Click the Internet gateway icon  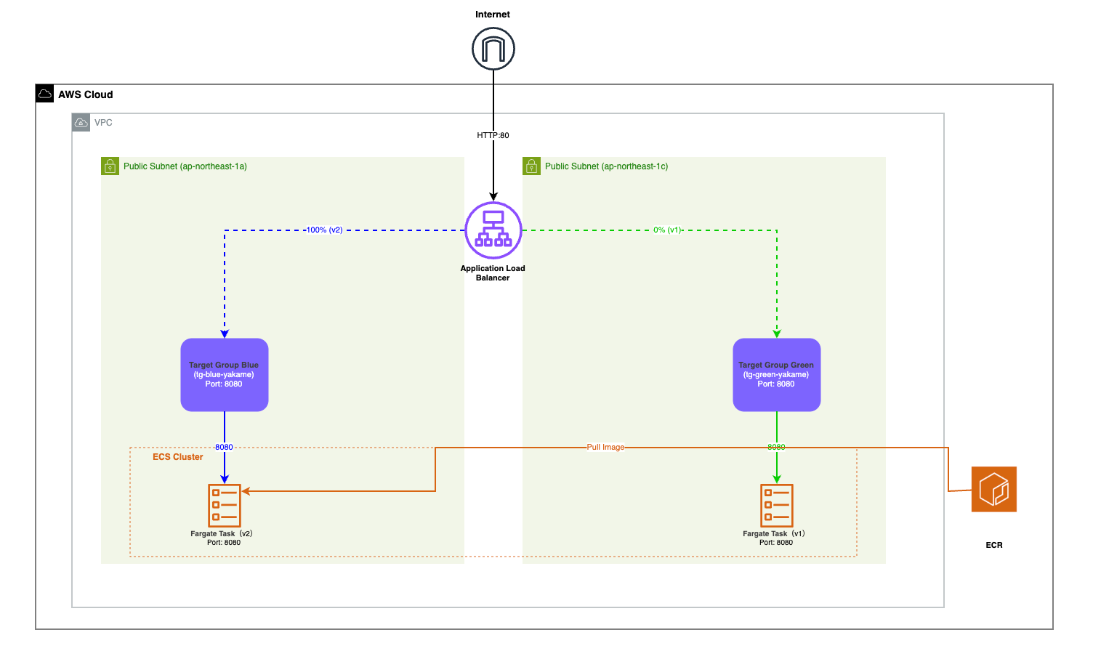[x=493, y=49]
